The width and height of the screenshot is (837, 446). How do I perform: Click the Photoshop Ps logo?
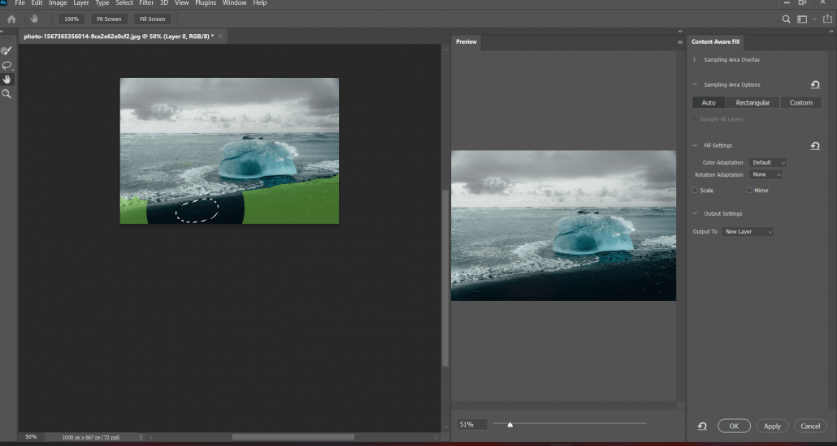point(4,2)
